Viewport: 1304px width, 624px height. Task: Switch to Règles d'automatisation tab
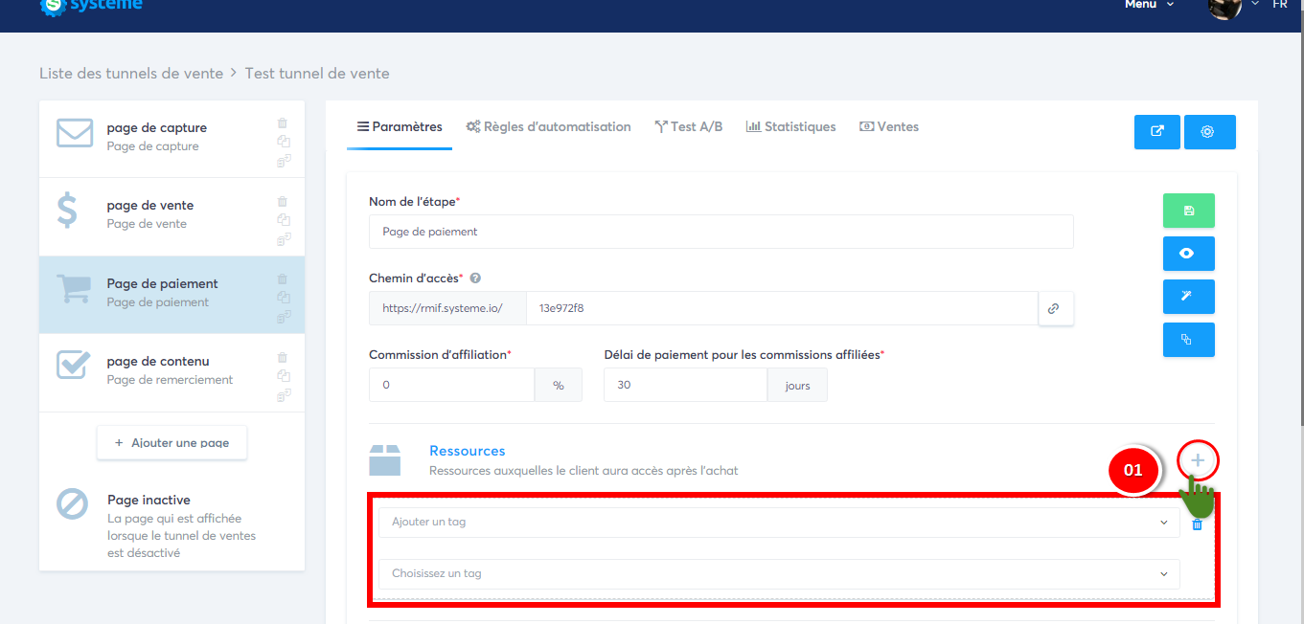[548, 126]
